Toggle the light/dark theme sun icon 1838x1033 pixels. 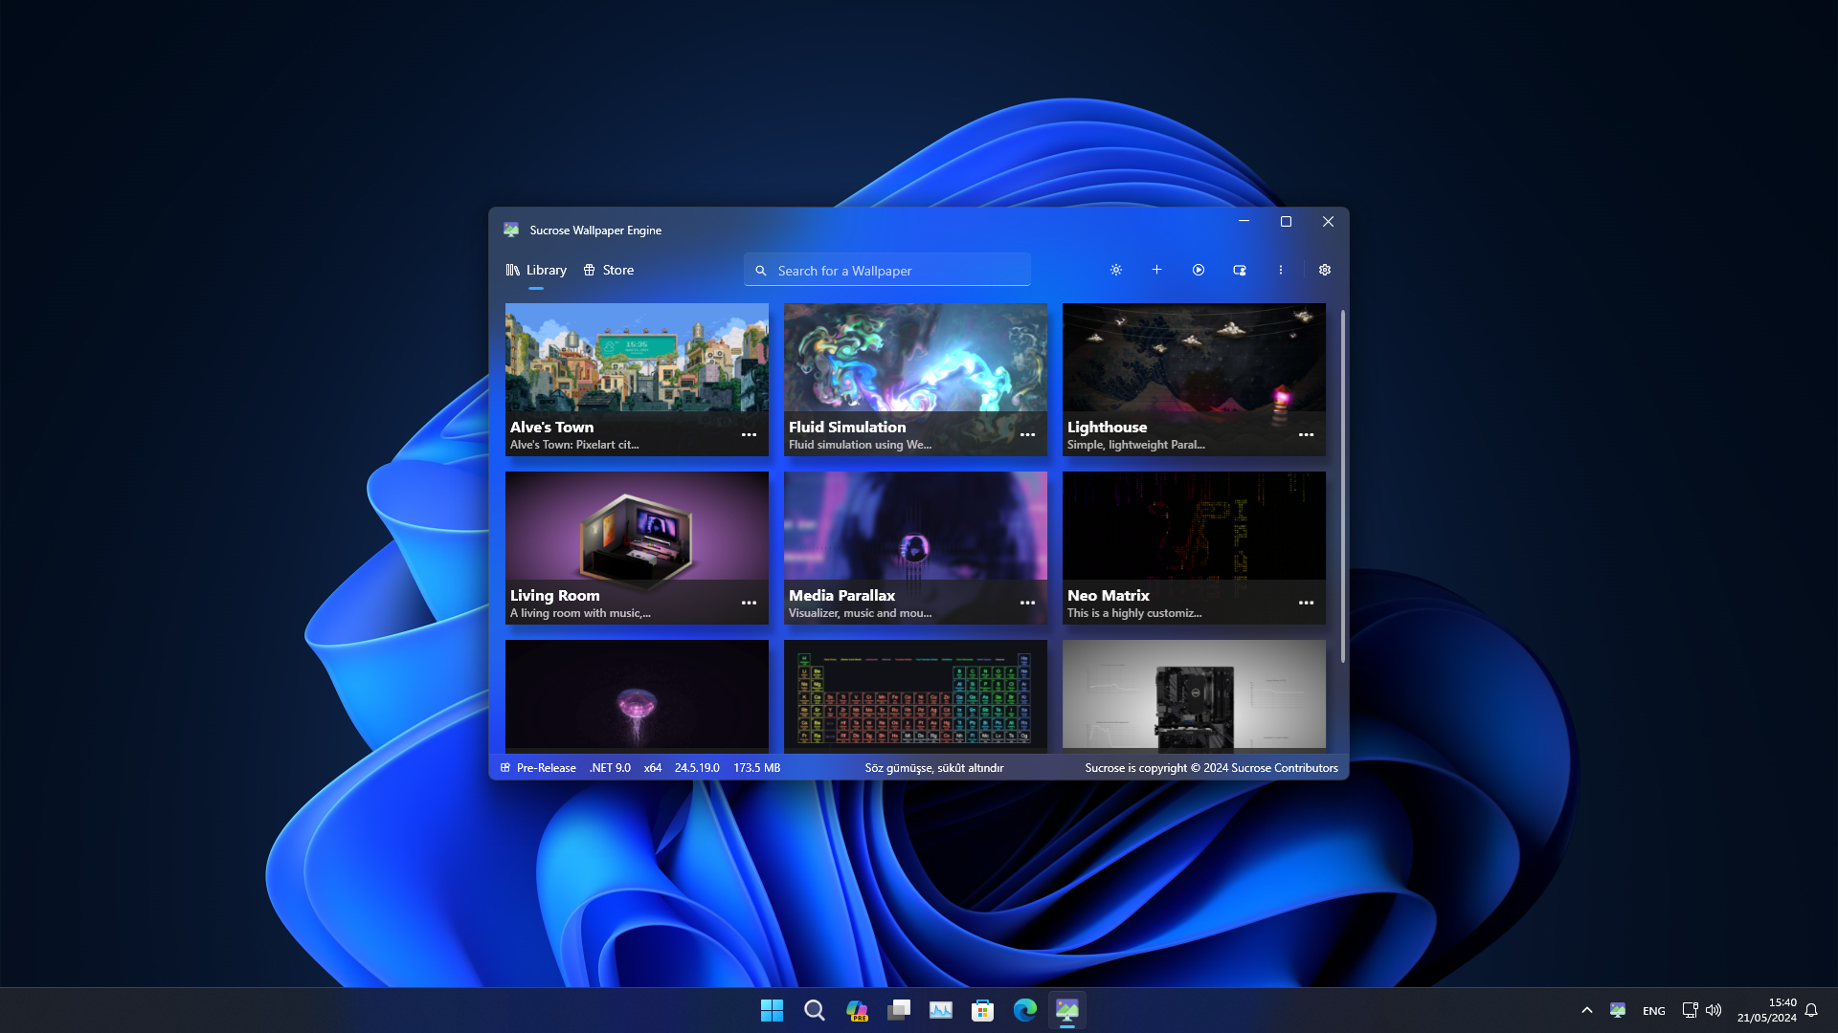[1116, 270]
